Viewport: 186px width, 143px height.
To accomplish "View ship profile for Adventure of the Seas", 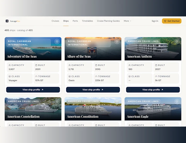I will [33, 90].
